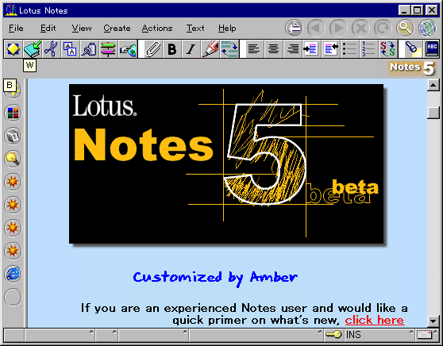Select the scissors cut icon
Screen dimensions: 443x346
51,49
